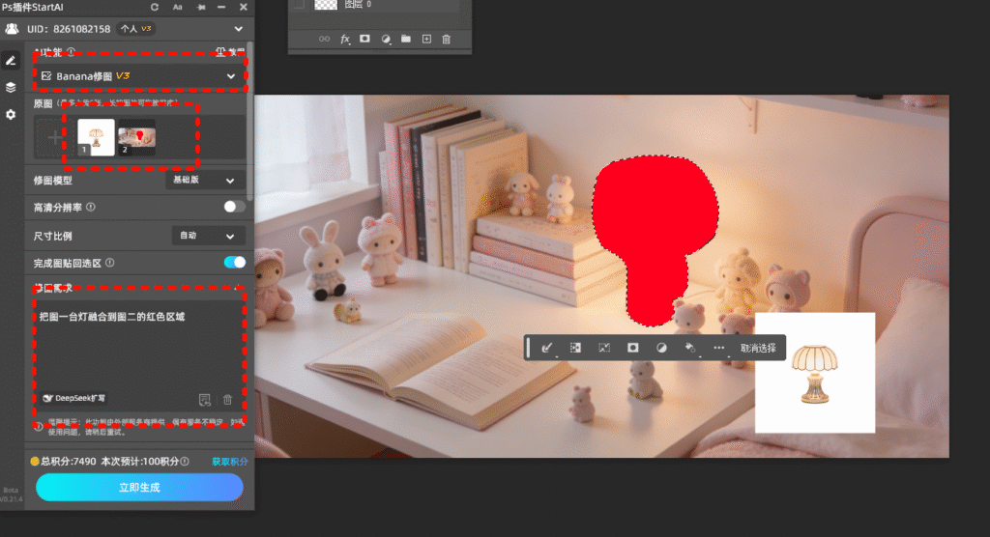Toggle the 完成图贴回选区 switch

pyautogui.click(x=234, y=262)
